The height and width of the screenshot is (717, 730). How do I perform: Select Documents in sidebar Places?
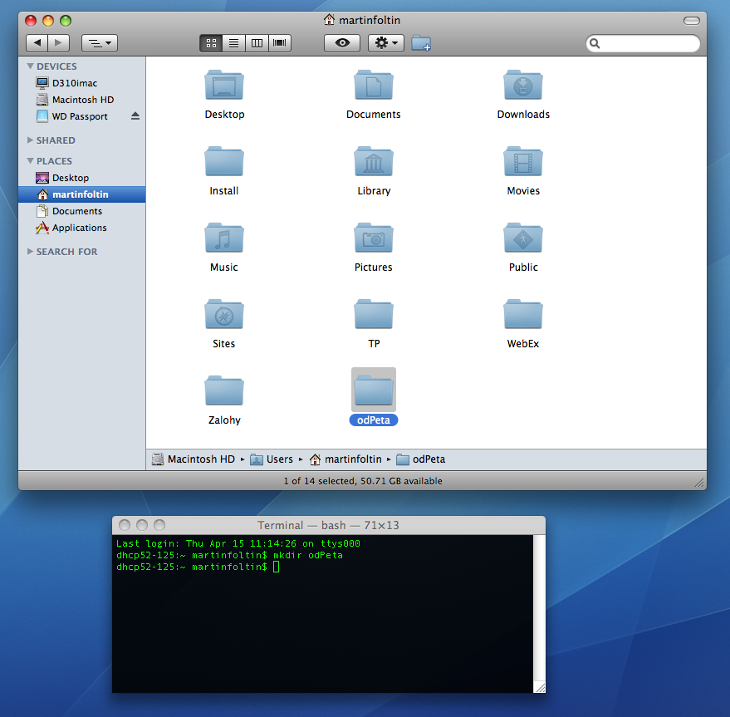tap(82, 211)
